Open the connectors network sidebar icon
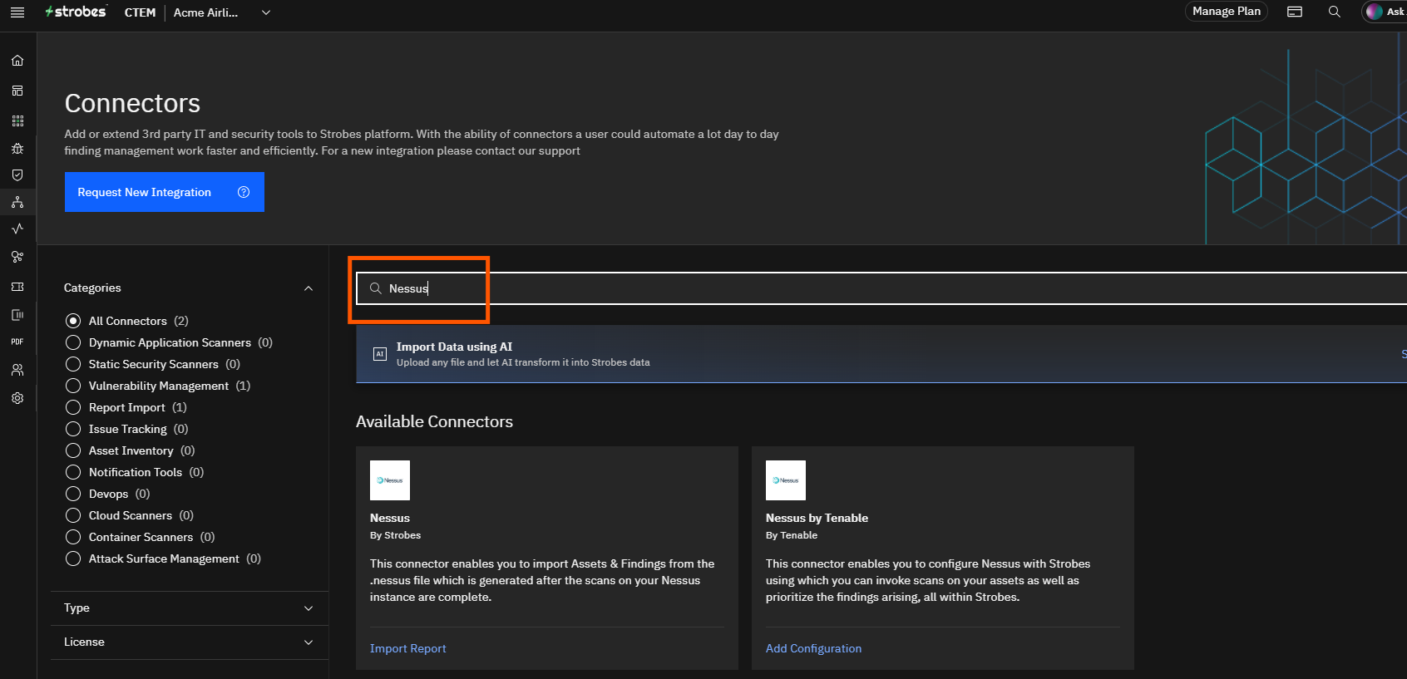1407x679 pixels. (17, 202)
